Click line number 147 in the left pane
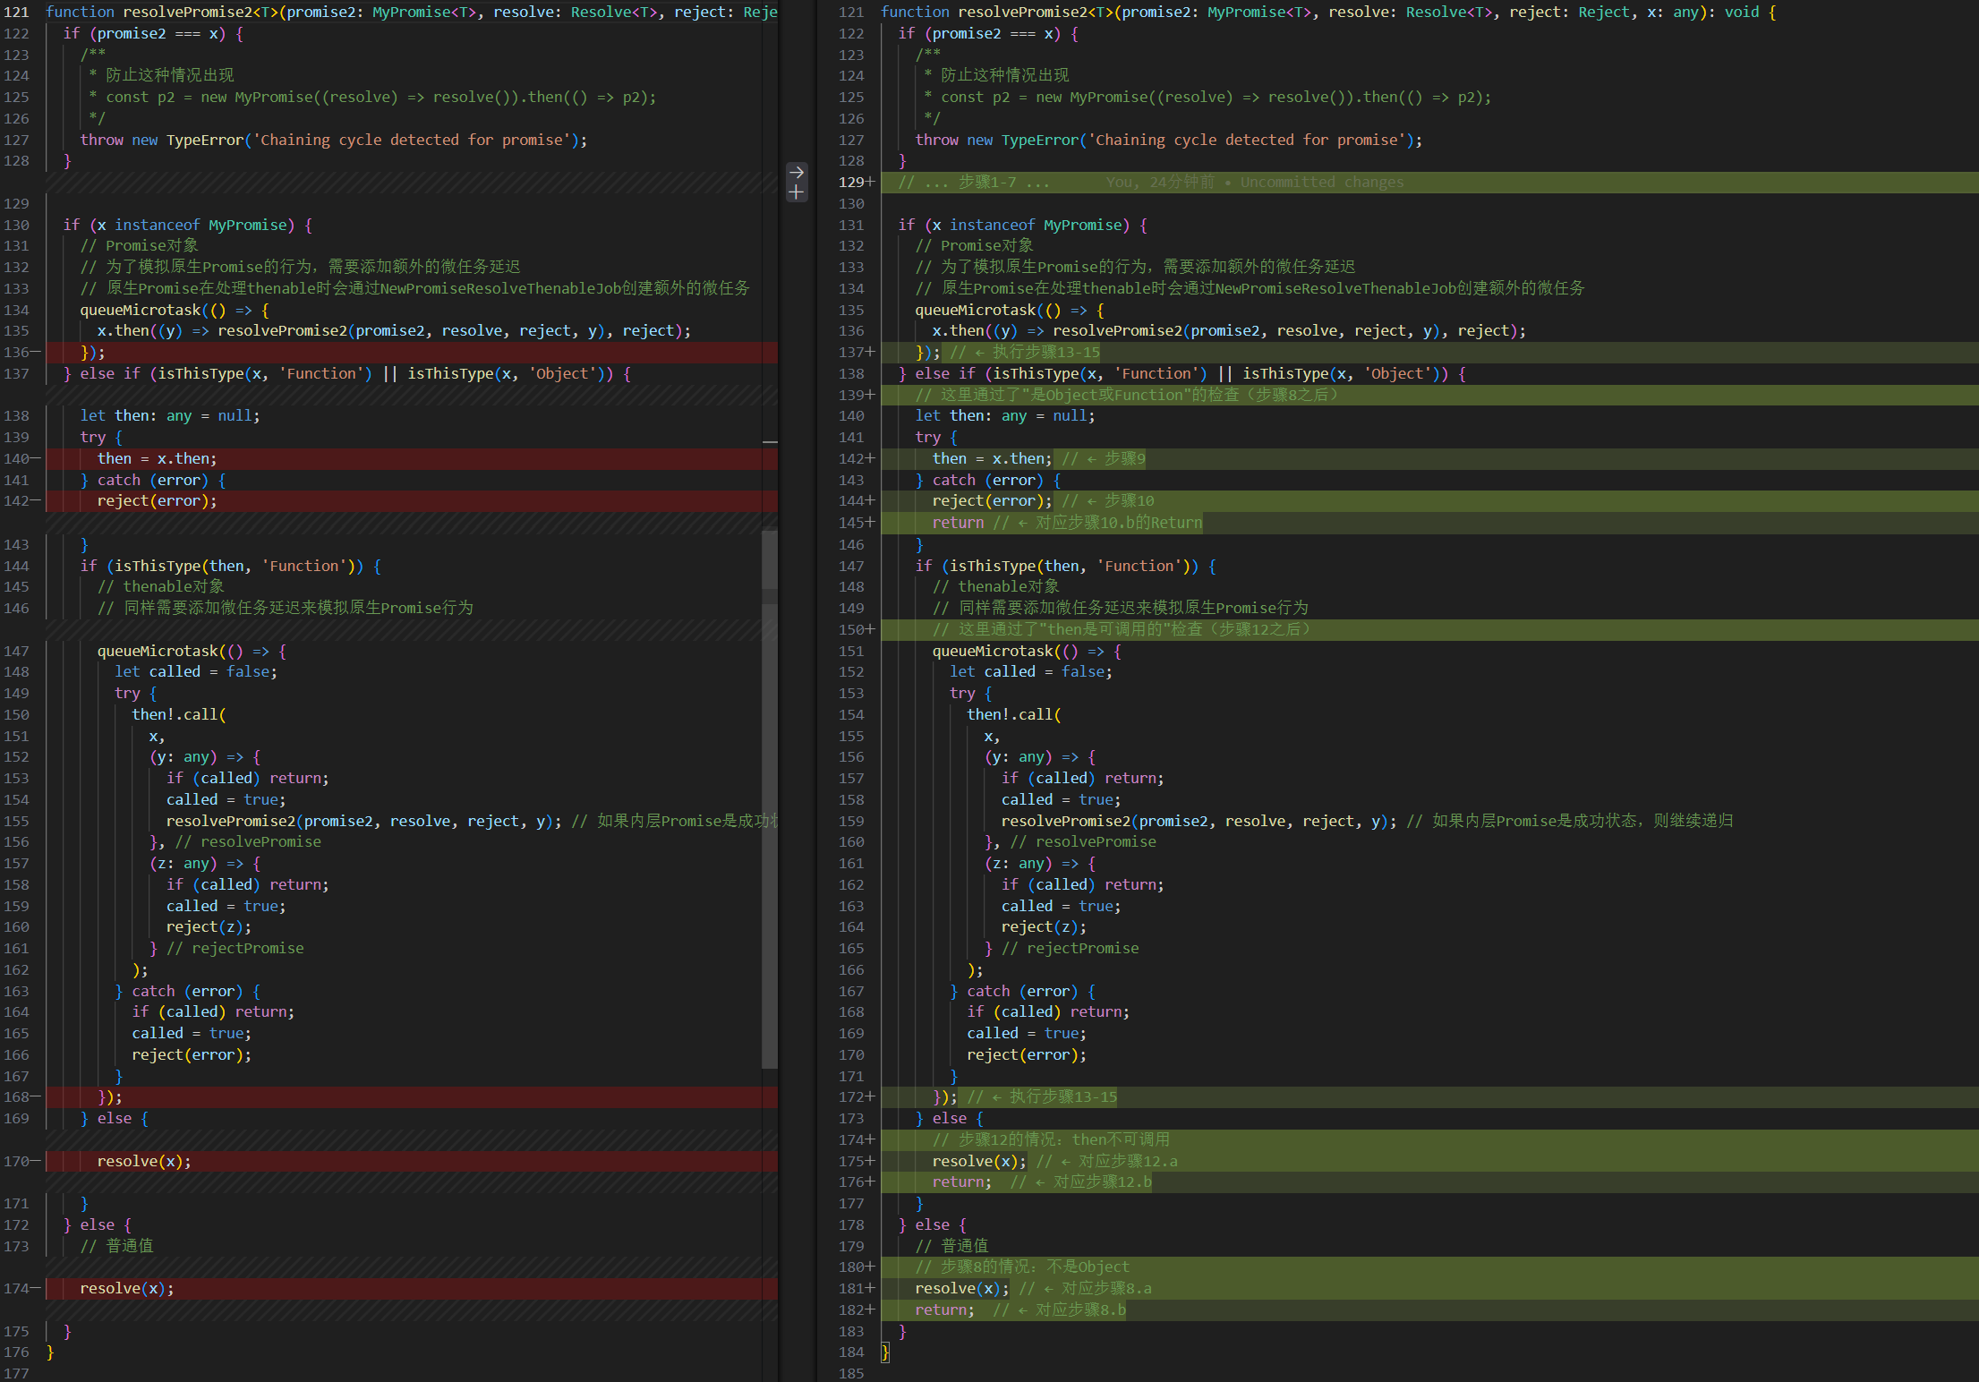 [x=16, y=651]
